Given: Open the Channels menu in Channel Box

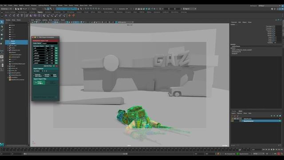Looking at the screenshot, I should pos(234,22).
